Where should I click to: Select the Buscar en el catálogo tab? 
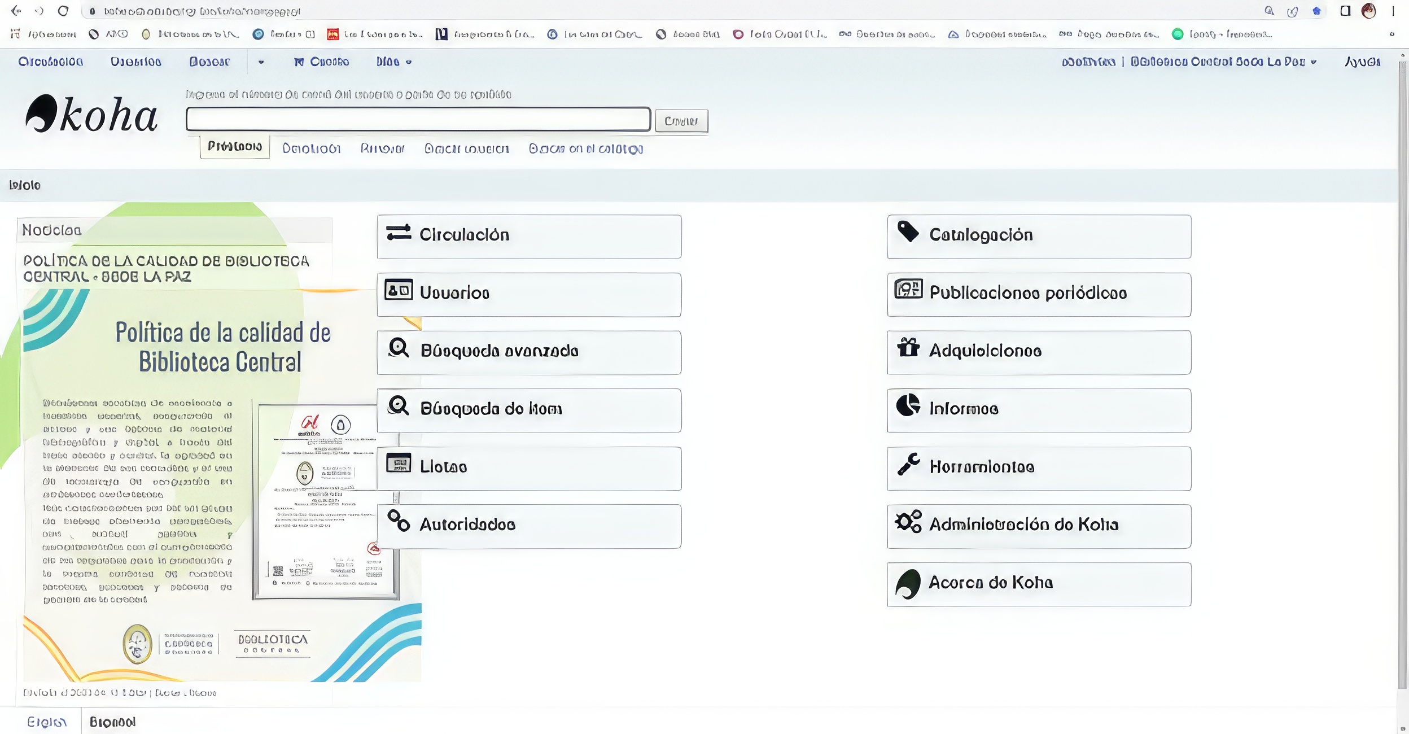(585, 148)
